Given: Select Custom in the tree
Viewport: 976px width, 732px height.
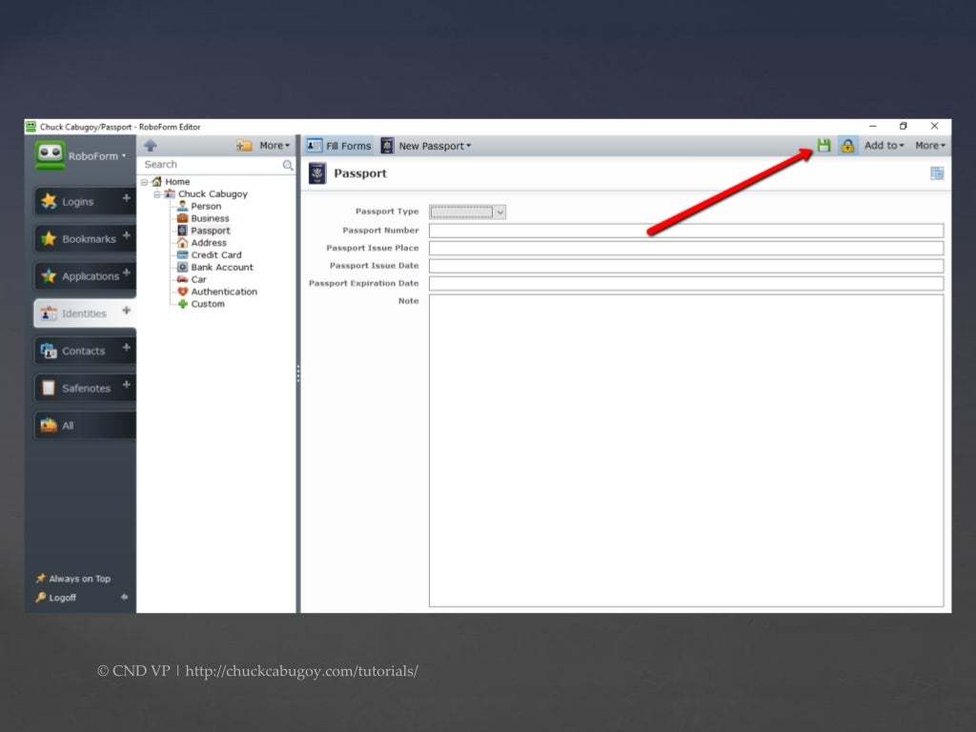Looking at the screenshot, I should (x=208, y=304).
